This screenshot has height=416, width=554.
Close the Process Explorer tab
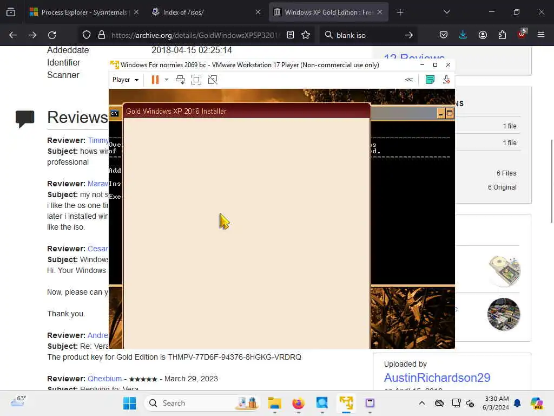click(x=136, y=12)
